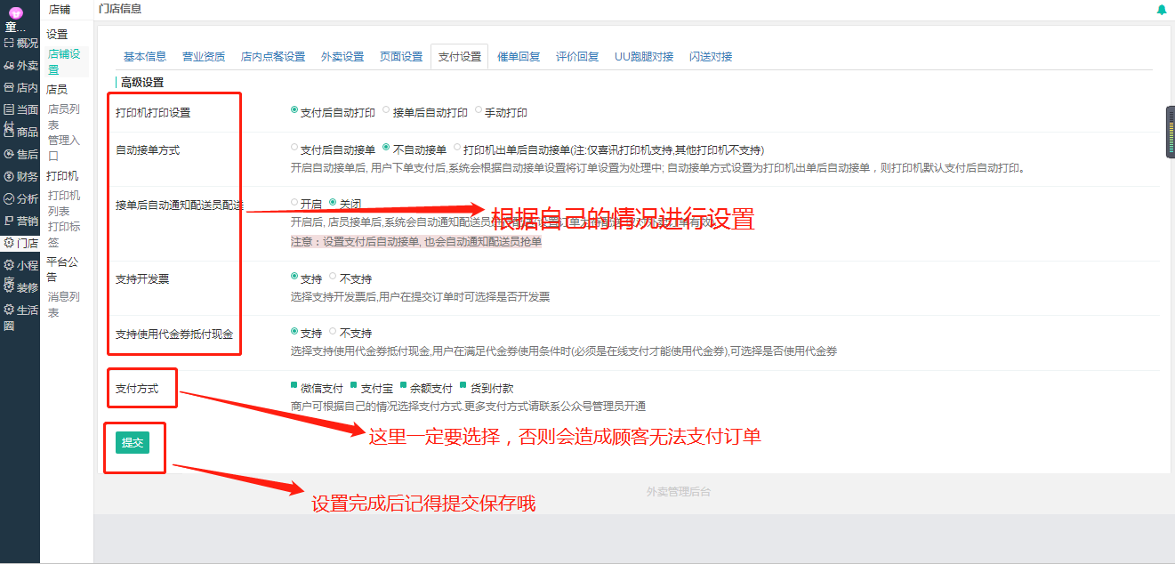This screenshot has height=564, width=1175.
Task: Open 管理入口 management entry link
Action: (64, 148)
